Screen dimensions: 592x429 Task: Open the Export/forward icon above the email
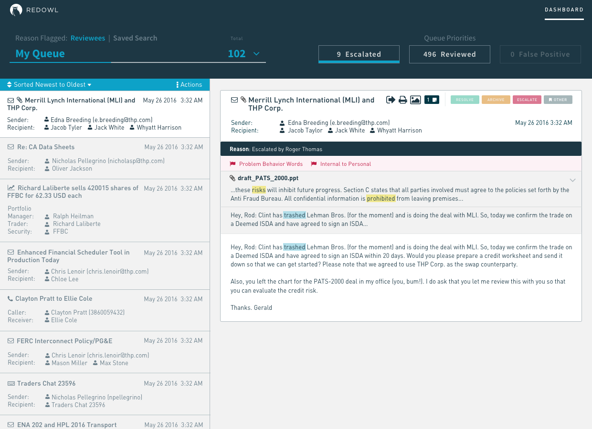point(391,100)
